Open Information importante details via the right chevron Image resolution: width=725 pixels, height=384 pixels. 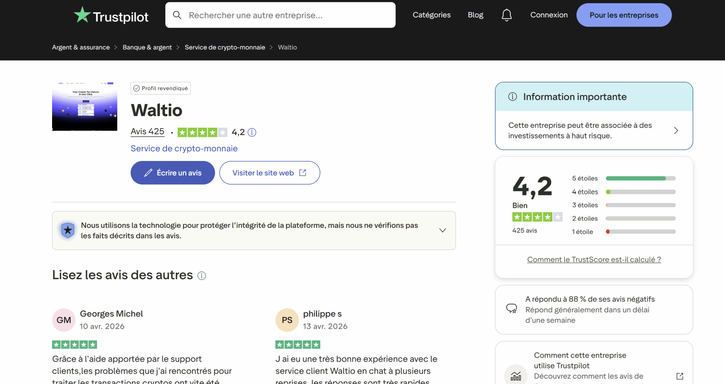[x=676, y=130]
